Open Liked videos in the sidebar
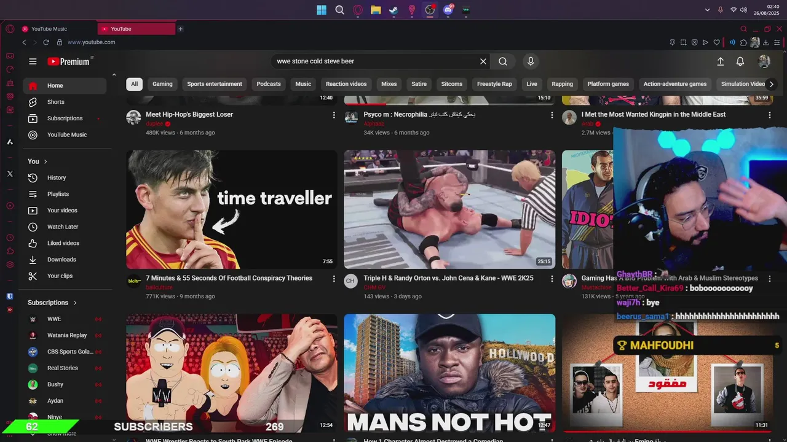Image resolution: width=787 pixels, height=442 pixels. pyautogui.click(x=65, y=243)
